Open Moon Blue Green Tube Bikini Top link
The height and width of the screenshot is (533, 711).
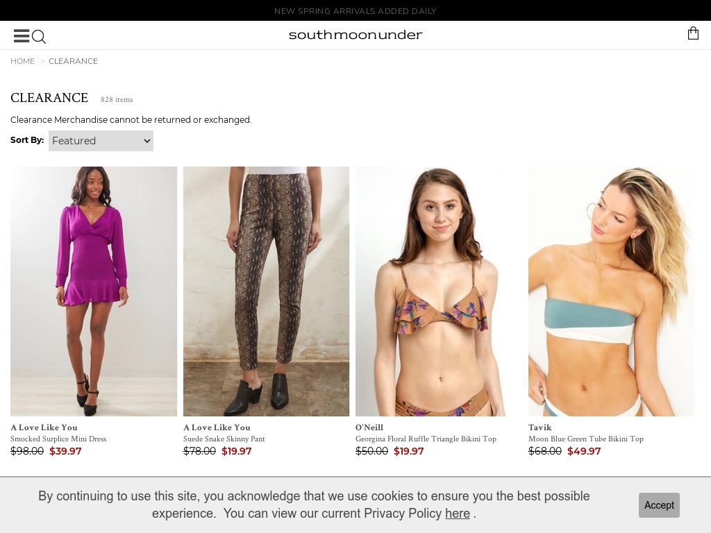pyautogui.click(x=586, y=439)
